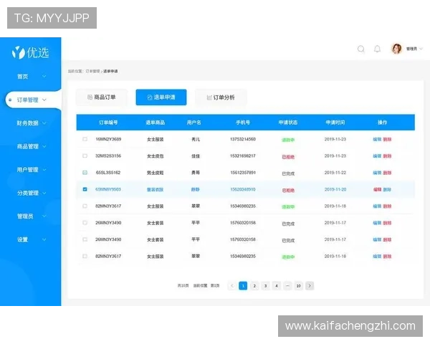Screen dimensions: 430x344
Task: Click phone number 15321698217
Action: click(243, 156)
